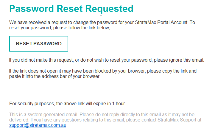Click the word Reset in the heading

coord(70,9)
